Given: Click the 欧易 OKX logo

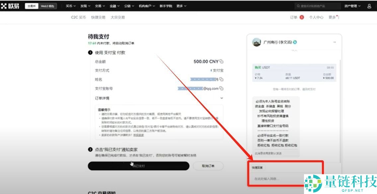Looking at the screenshot, I should pyautogui.click(x=10, y=6).
